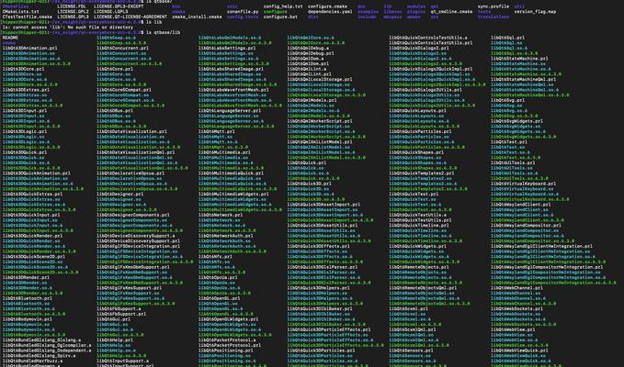Viewport: 624px width, 367px height.
Task: Click libQt6LanguageServer.prl entry
Action: click(230, 111)
